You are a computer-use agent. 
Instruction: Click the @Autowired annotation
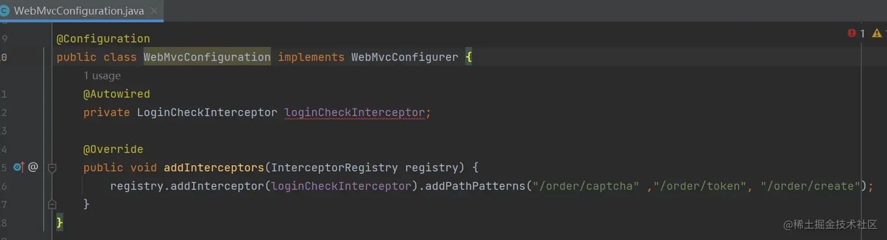click(117, 94)
